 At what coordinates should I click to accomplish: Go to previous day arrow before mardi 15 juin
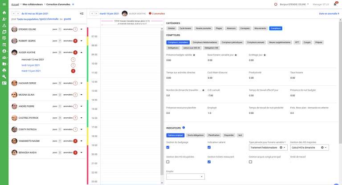point(92,13)
